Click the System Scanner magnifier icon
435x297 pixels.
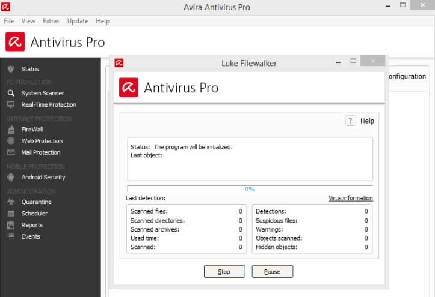tap(11, 93)
